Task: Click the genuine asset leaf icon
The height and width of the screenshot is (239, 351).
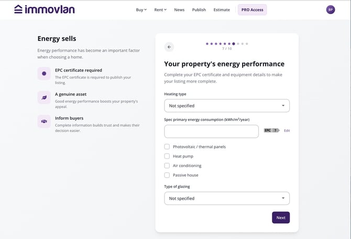Action: [44, 97]
